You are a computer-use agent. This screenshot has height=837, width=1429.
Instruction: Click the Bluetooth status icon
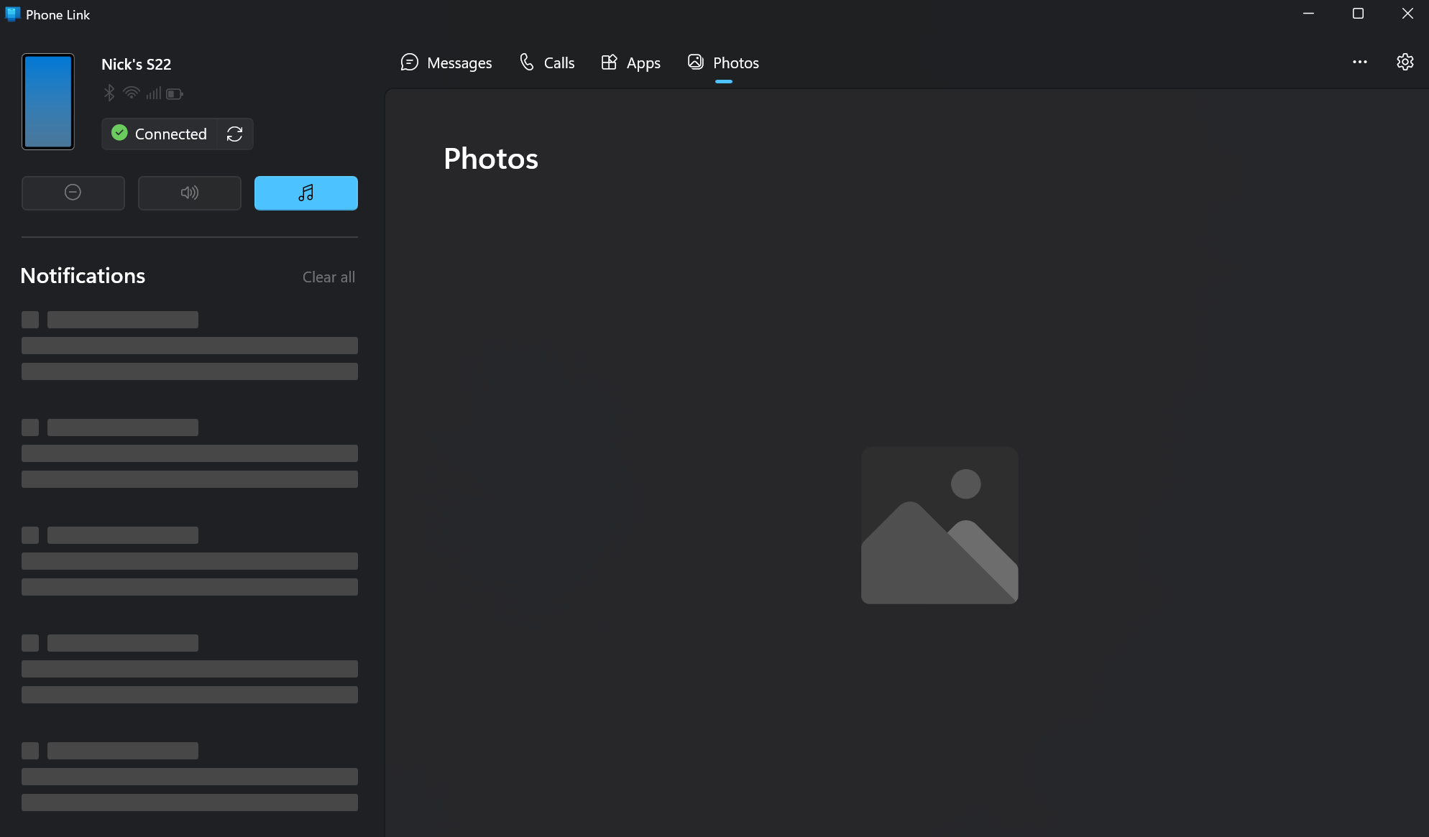click(109, 93)
